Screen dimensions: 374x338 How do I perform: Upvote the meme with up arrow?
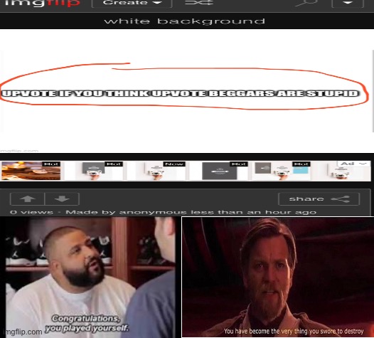click(x=28, y=199)
